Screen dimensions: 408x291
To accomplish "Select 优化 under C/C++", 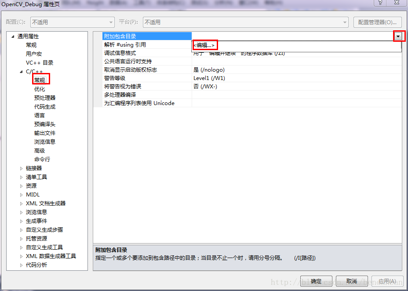I will point(40,89).
